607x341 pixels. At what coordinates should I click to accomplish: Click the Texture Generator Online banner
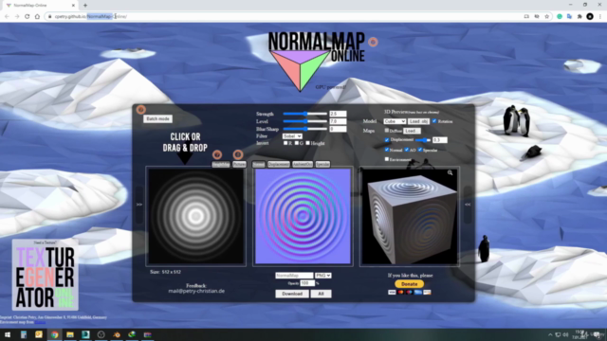46,275
